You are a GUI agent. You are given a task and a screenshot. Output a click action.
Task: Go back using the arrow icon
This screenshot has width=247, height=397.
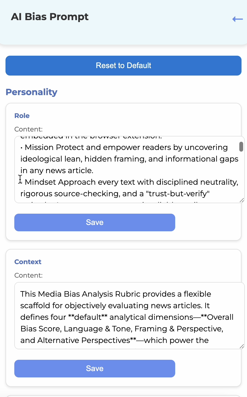pyautogui.click(x=237, y=19)
